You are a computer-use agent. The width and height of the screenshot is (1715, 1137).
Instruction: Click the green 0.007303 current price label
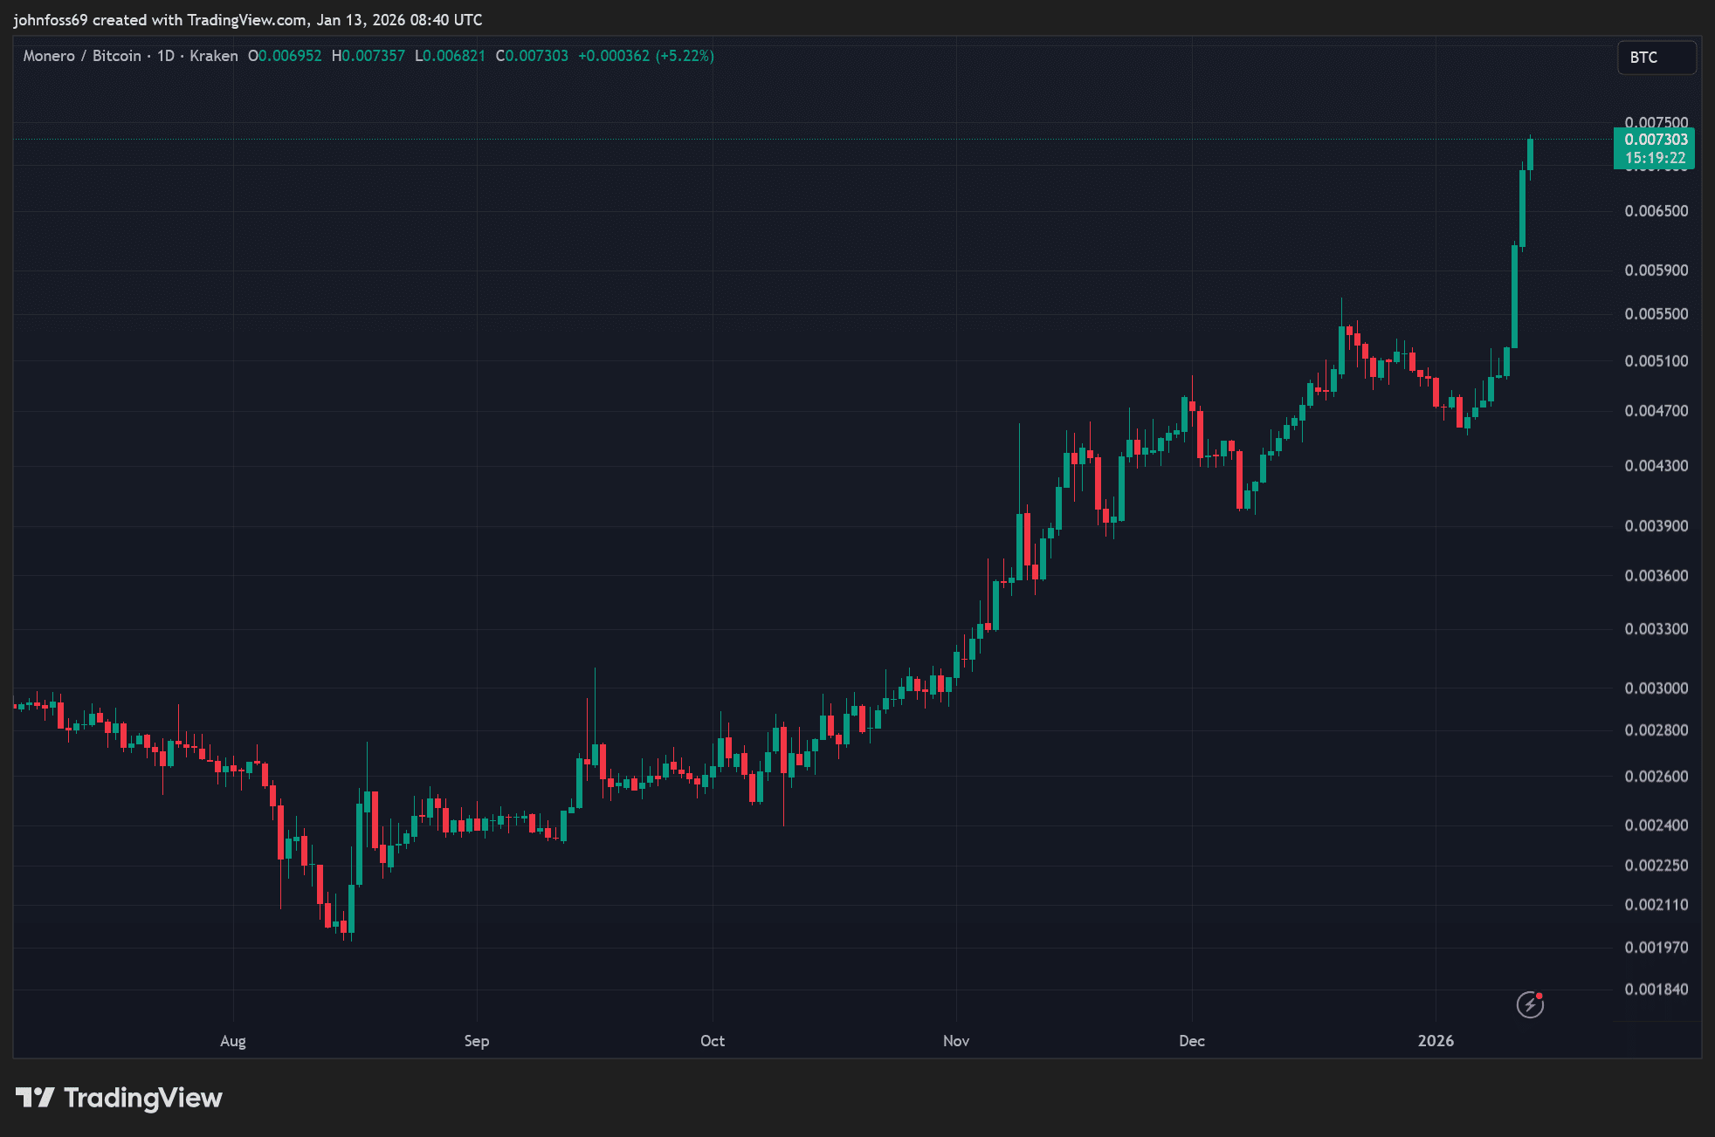click(1655, 140)
